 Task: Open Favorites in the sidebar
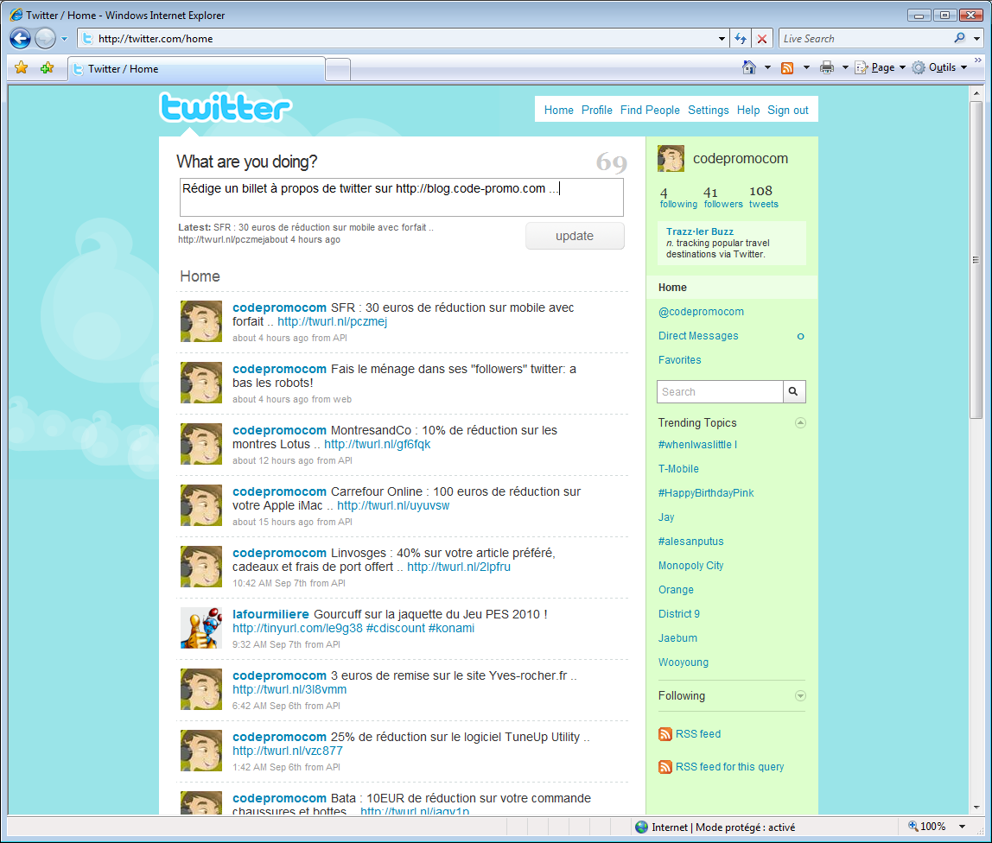click(679, 360)
